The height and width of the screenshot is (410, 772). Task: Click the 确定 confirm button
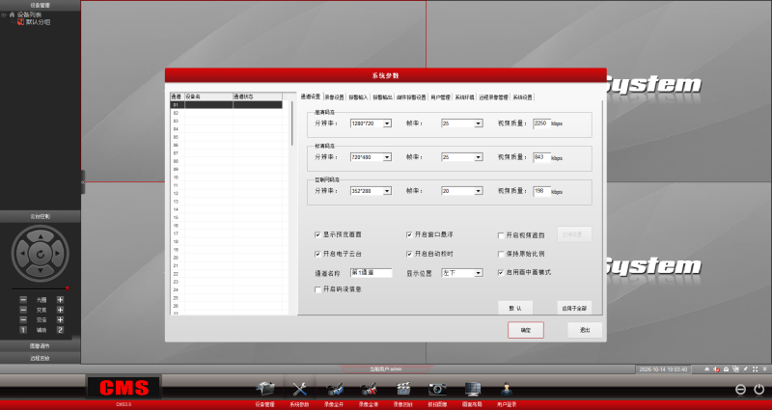(x=526, y=330)
